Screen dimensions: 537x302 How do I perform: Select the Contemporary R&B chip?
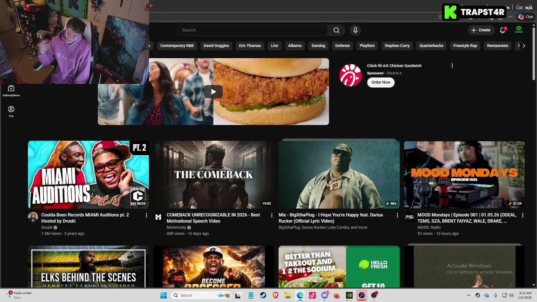point(177,46)
